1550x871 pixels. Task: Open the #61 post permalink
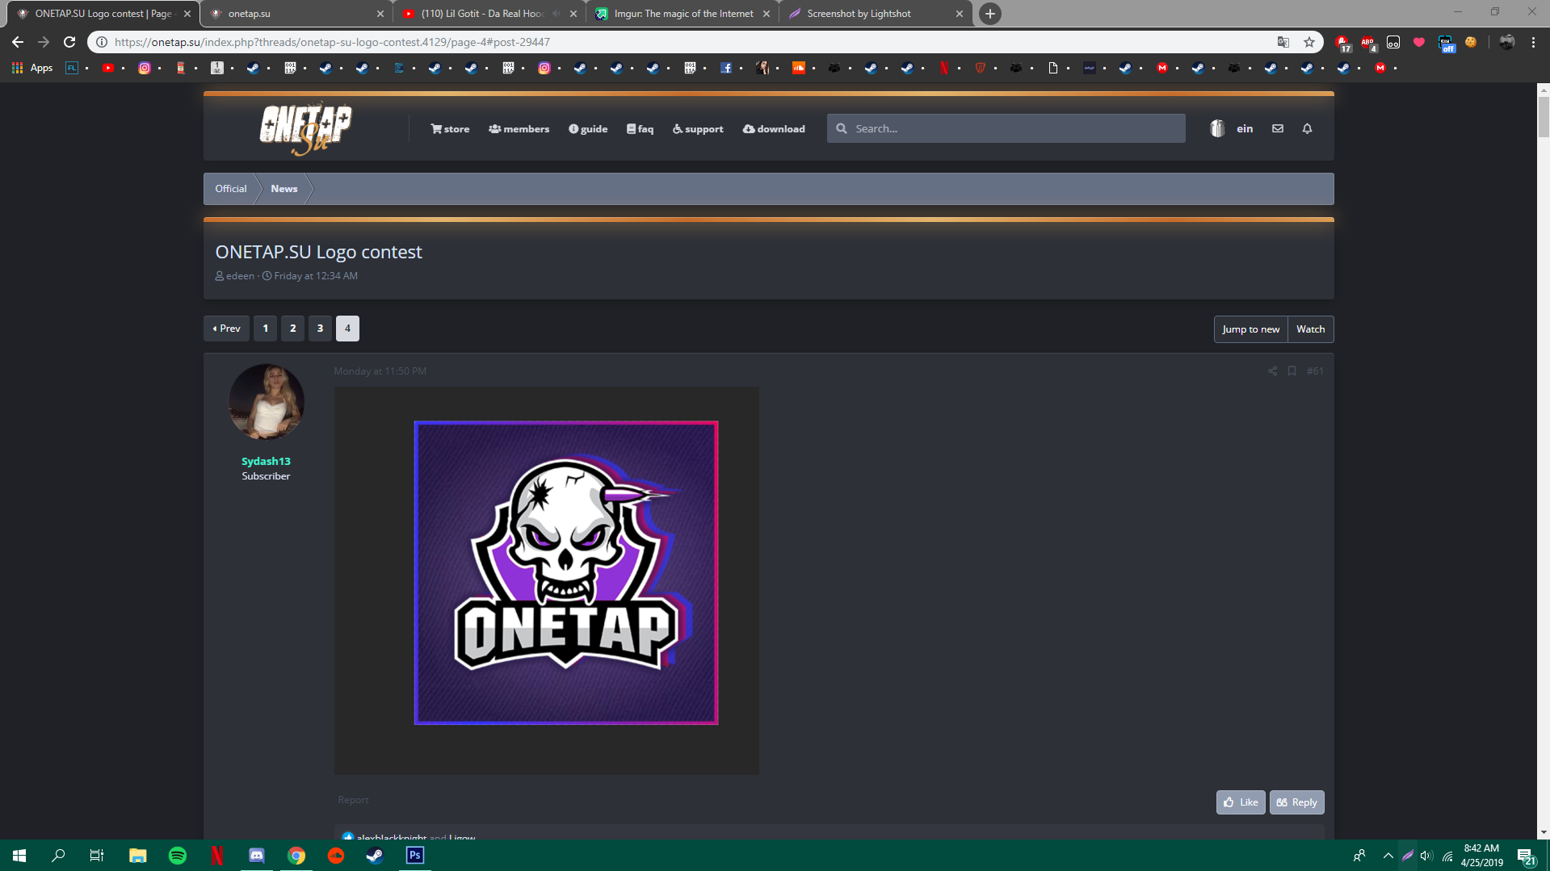(x=1315, y=371)
